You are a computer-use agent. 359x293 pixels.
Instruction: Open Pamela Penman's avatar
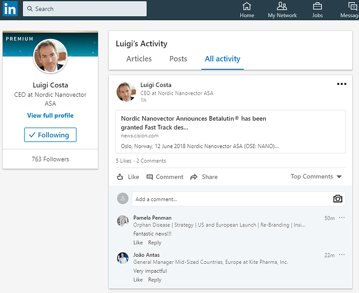123,221
